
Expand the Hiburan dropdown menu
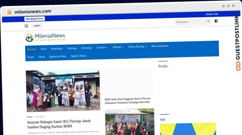pos(118,47)
